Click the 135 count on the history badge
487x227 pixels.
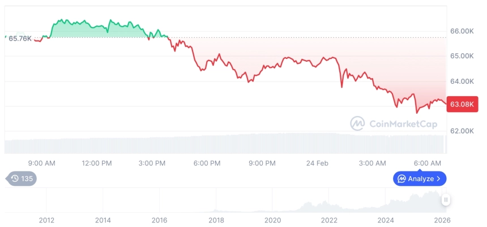point(27,179)
